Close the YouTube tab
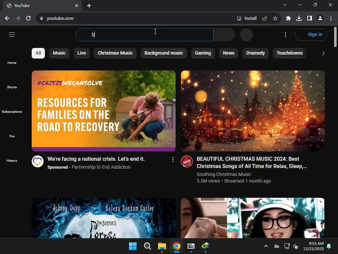Screen dimensions: 338x254 (x=77, y=6)
